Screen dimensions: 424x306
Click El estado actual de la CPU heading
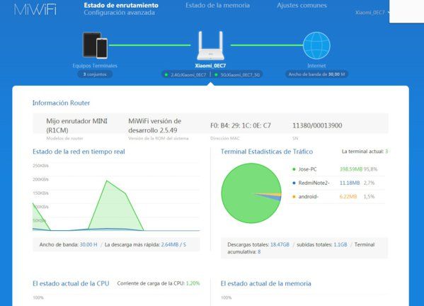[71, 283]
